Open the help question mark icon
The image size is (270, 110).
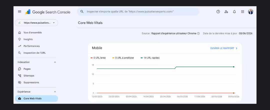point(218,12)
